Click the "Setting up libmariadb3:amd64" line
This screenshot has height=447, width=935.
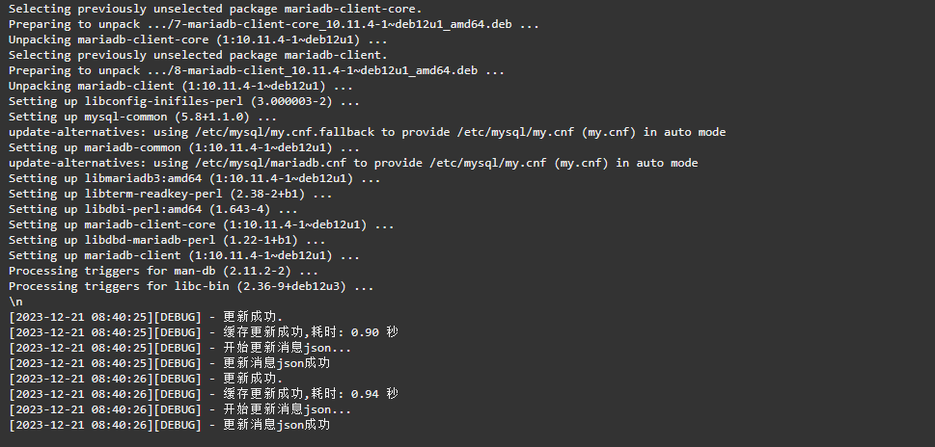point(194,178)
